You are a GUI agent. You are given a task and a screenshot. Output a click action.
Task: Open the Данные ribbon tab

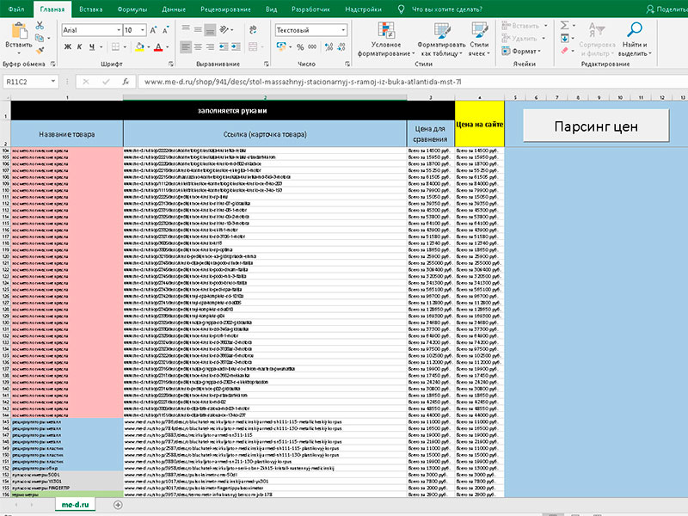[x=174, y=9]
